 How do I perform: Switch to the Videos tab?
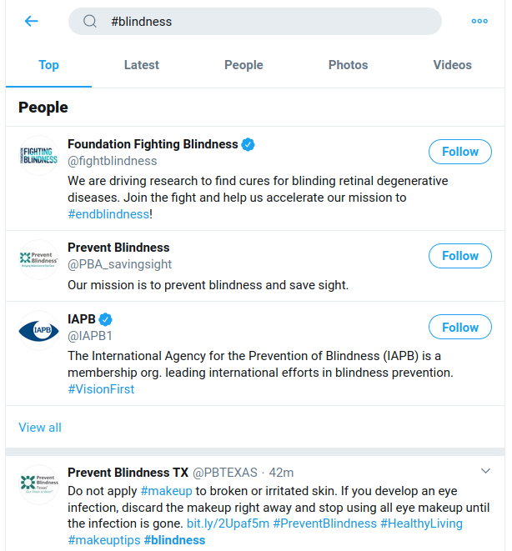pyautogui.click(x=452, y=65)
